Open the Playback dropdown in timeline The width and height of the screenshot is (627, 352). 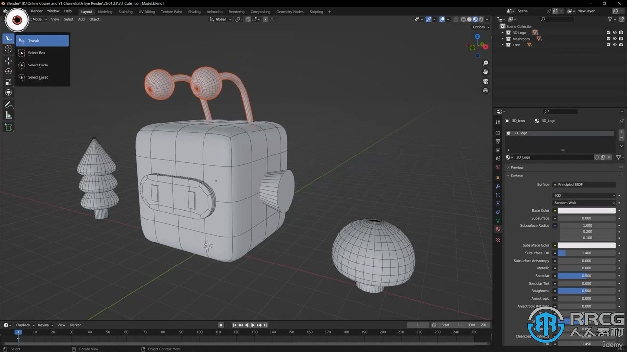(x=25, y=325)
